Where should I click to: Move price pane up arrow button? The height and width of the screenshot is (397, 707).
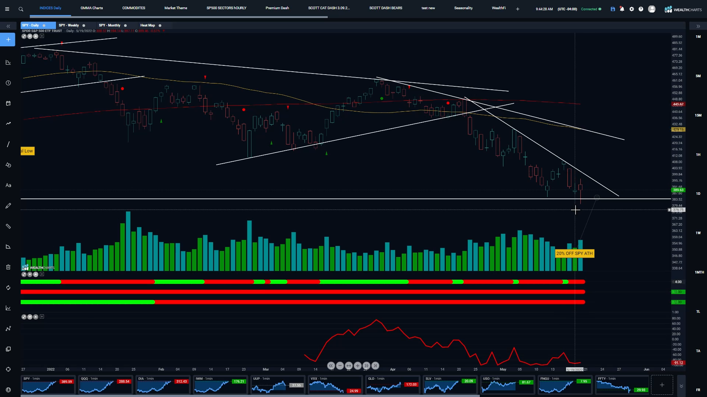pyautogui.click(x=36, y=36)
